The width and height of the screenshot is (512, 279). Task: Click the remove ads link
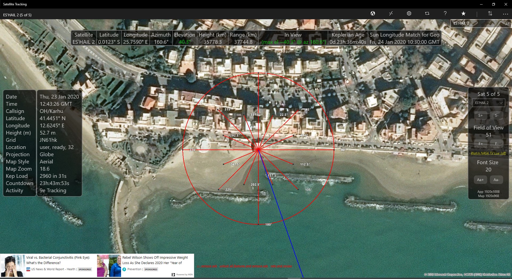click(207, 266)
